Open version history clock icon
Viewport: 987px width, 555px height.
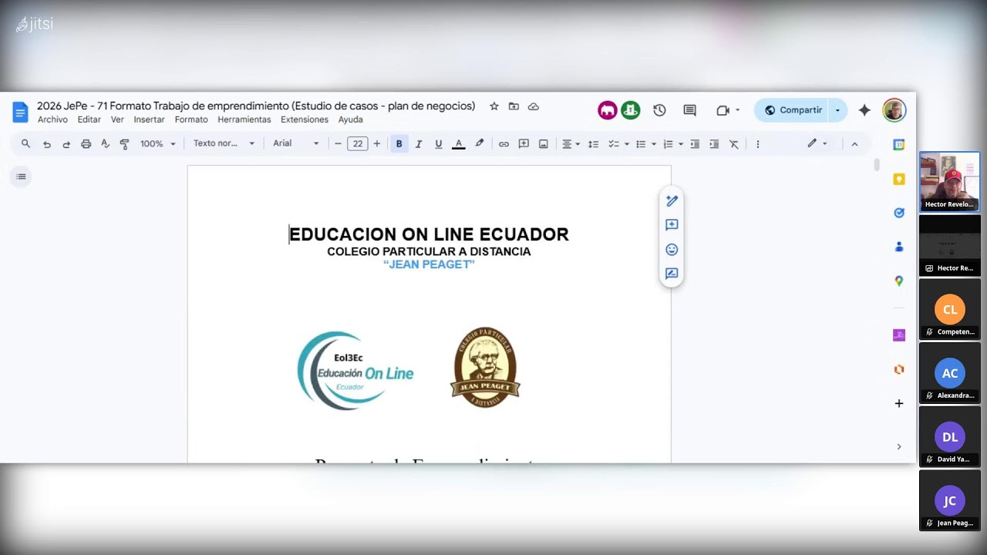pos(659,110)
